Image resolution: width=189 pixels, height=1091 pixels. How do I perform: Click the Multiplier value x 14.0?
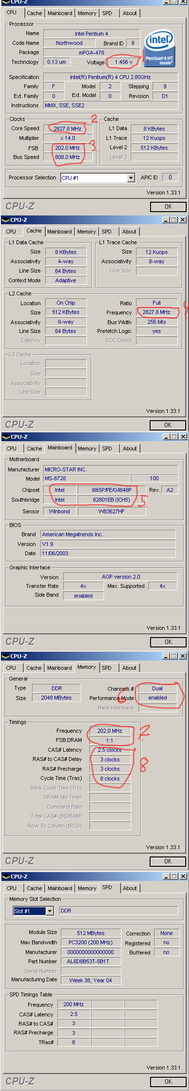point(68,138)
